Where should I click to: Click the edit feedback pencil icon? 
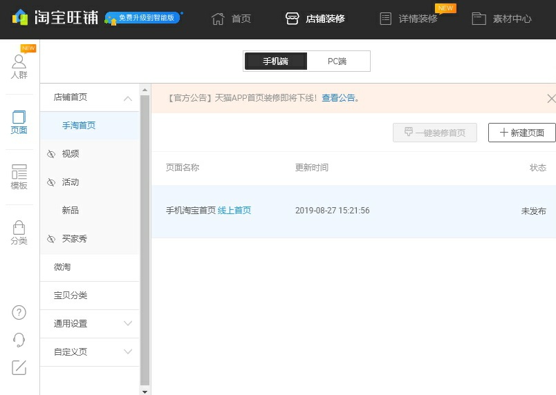point(19,367)
